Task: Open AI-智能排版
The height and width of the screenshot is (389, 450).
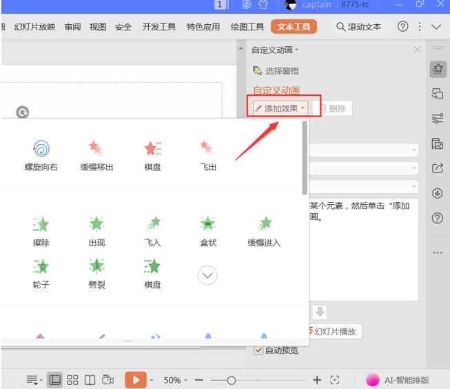Action: coord(398,380)
